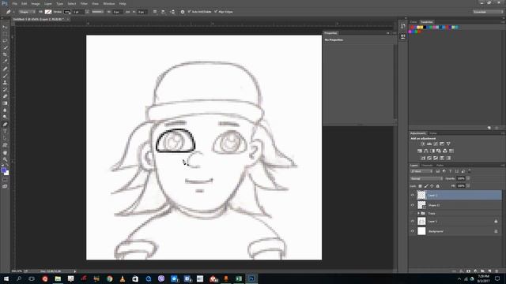The image size is (506, 284).
Task: Select the Brush tool
Action: tap(5, 76)
